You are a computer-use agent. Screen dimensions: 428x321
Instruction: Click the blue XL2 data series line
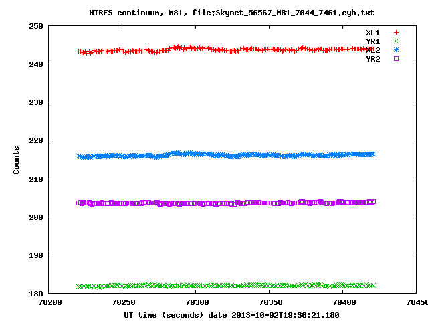(226, 155)
